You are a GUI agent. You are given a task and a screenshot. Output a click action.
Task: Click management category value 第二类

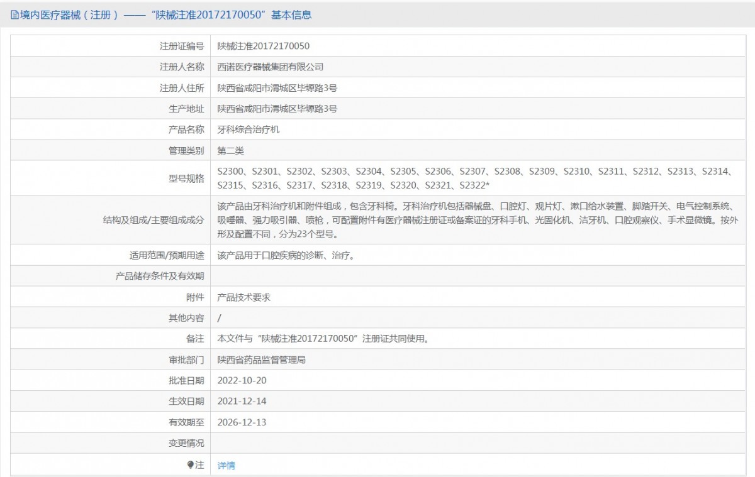coord(230,151)
